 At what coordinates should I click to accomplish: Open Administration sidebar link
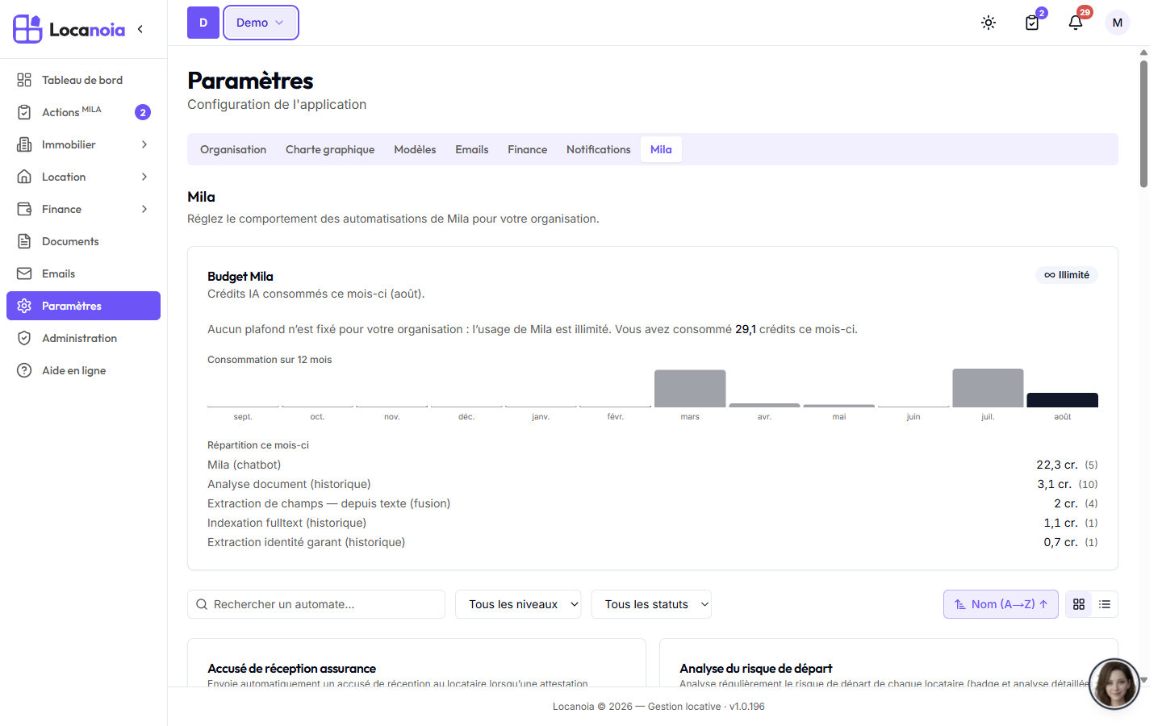tap(83, 338)
